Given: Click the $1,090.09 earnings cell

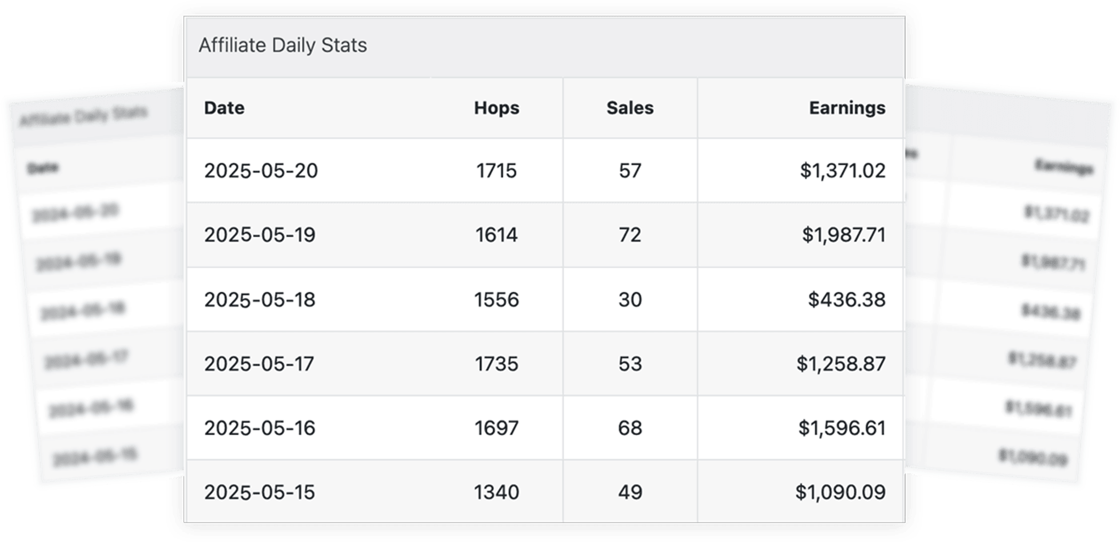Looking at the screenshot, I should tap(840, 492).
